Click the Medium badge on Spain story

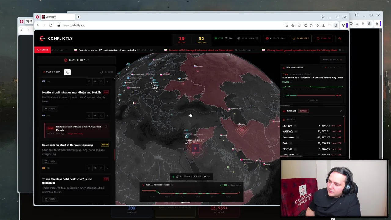pyautogui.click(x=105, y=145)
